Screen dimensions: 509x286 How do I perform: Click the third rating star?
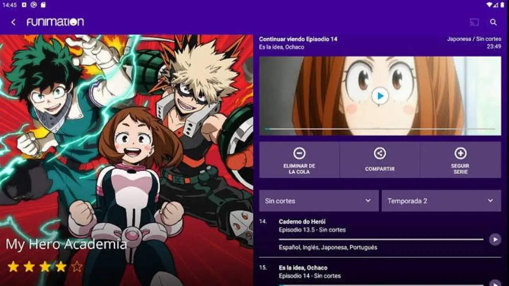[x=45, y=267]
